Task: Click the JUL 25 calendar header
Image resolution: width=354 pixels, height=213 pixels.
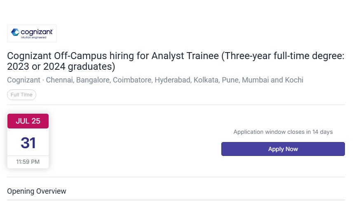Action: click(x=28, y=121)
